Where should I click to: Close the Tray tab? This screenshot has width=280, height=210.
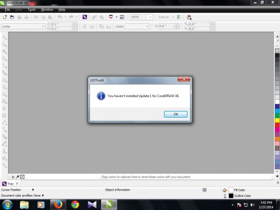(x=17, y=183)
